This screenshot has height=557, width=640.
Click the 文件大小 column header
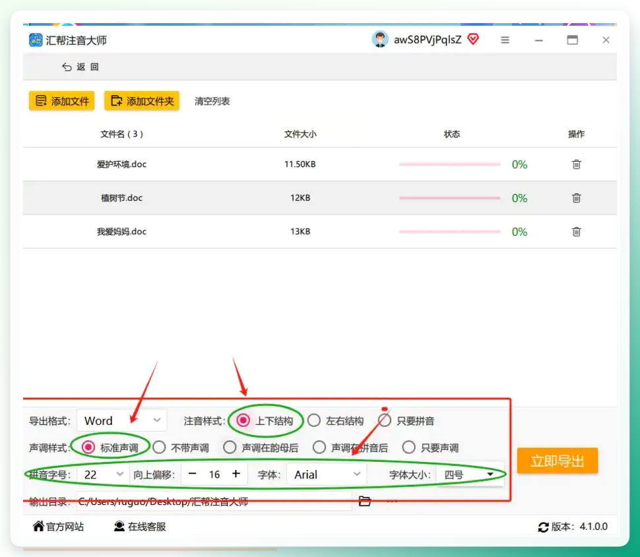click(300, 134)
